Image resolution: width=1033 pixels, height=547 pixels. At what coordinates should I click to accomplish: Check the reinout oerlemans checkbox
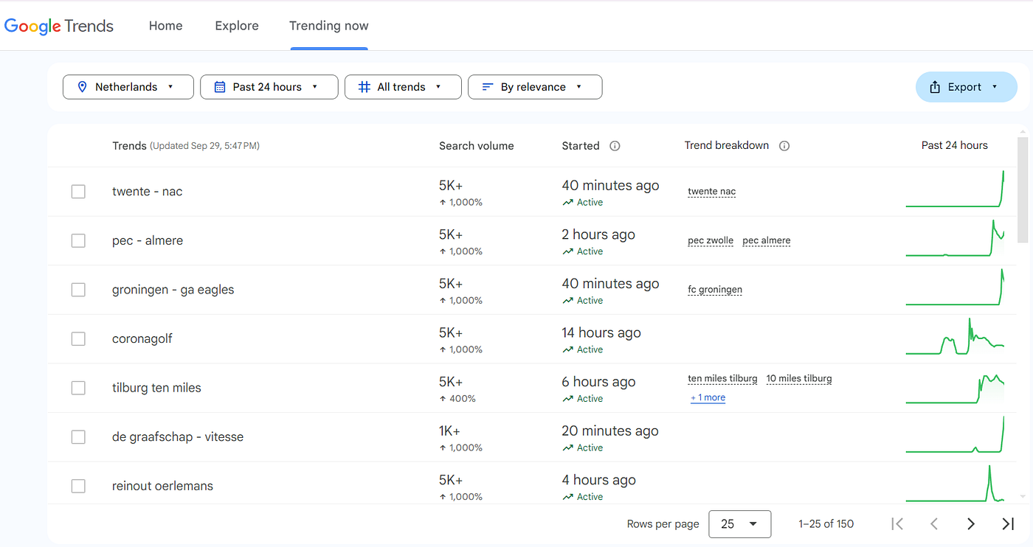[x=78, y=486]
